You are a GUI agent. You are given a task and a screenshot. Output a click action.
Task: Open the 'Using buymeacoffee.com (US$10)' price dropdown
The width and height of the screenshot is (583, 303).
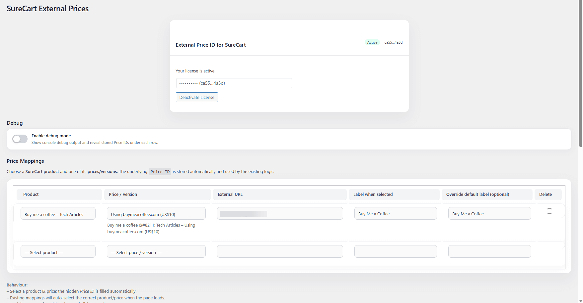(x=156, y=214)
